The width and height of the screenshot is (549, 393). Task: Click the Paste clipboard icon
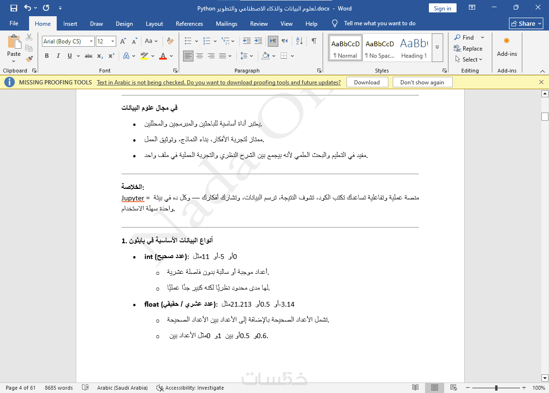(14, 41)
